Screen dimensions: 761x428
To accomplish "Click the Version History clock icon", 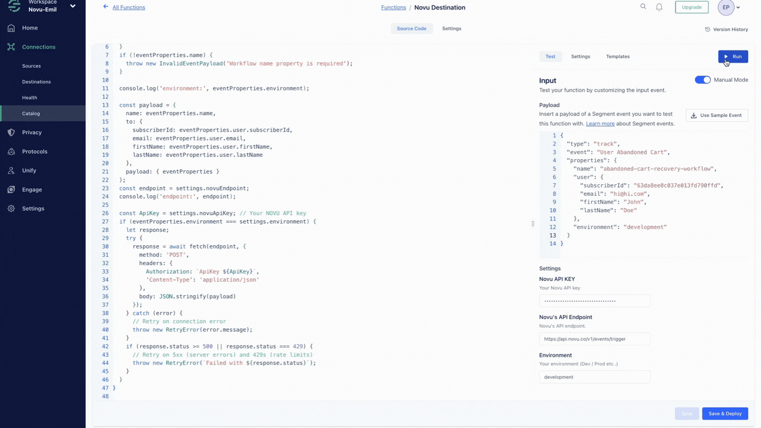I will [x=707, y=29].
